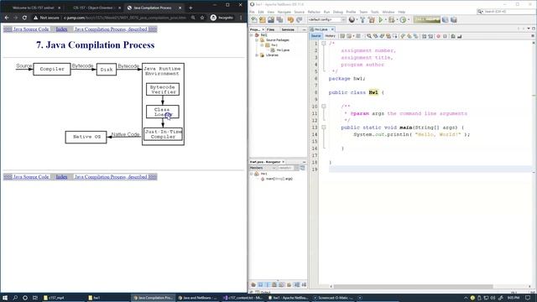Image resolution: width=537 pixels, height=302 pixels.
Task: Click Save All icon in NetBeans toolbar
Action: click(x=279, y=20)
